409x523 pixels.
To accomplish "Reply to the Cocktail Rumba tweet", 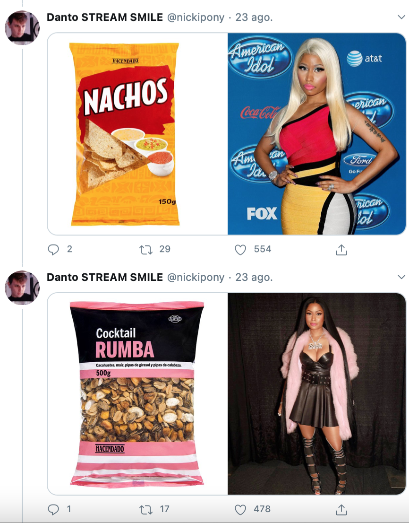I will [53, 509].
